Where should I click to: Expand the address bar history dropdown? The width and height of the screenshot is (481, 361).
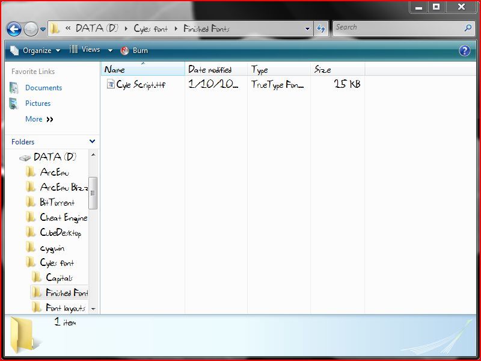click(x=307, y=29)
